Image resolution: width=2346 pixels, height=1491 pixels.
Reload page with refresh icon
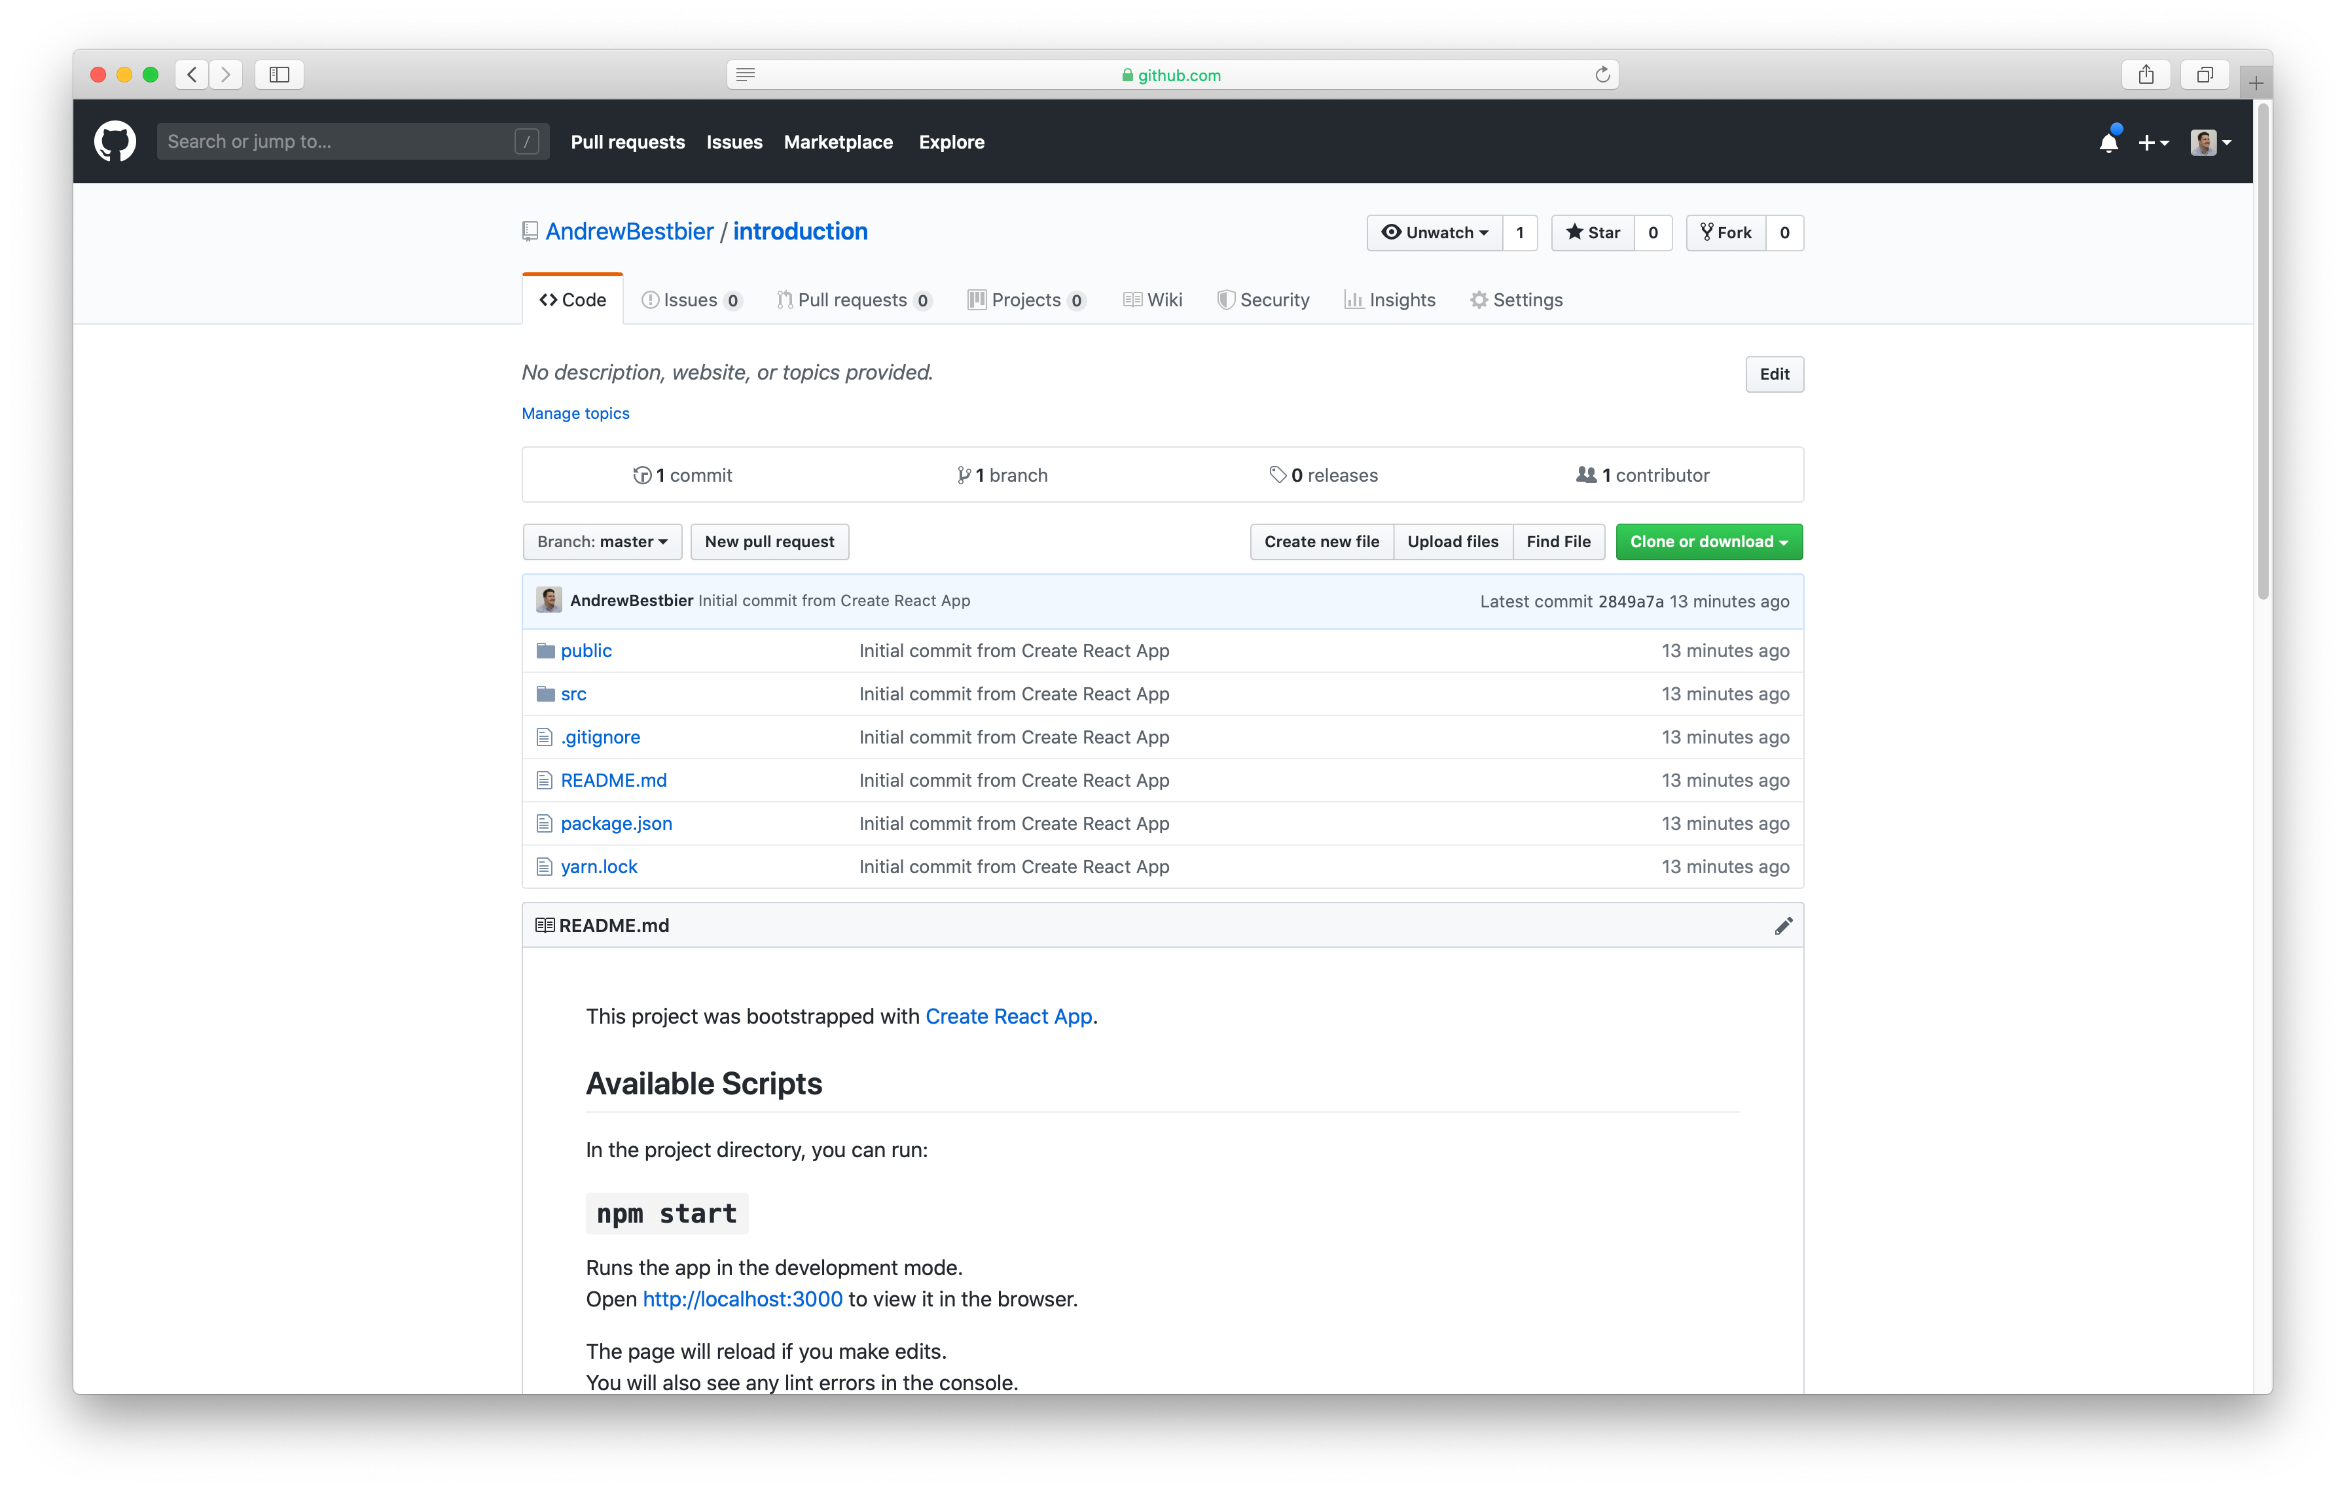pyautogui.click(x=1602, y=75)
